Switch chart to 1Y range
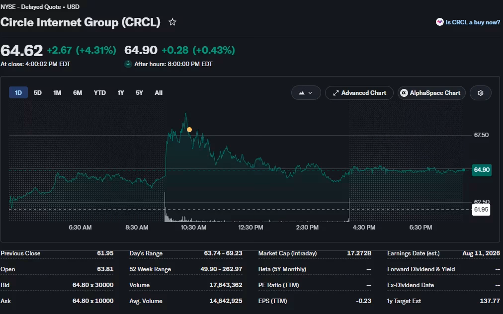The height and width of the screenshot is (314, 503). click(121, 93)
